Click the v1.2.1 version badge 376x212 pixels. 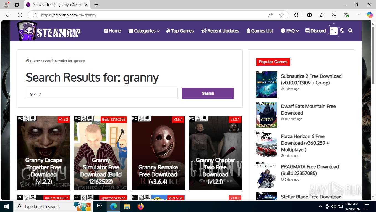pyautogui.click(x=235, y=120)
